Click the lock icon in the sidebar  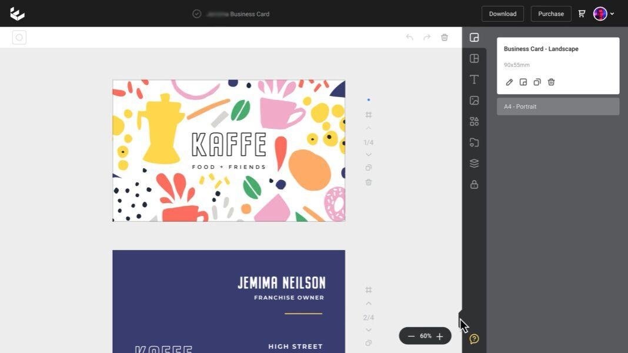point(474,184)
